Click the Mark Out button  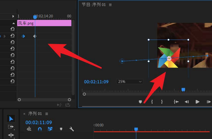pos(162,102)
